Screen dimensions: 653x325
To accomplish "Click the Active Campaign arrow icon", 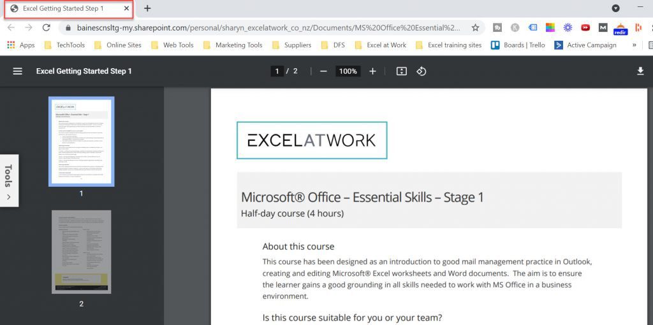I will point(559,45).
